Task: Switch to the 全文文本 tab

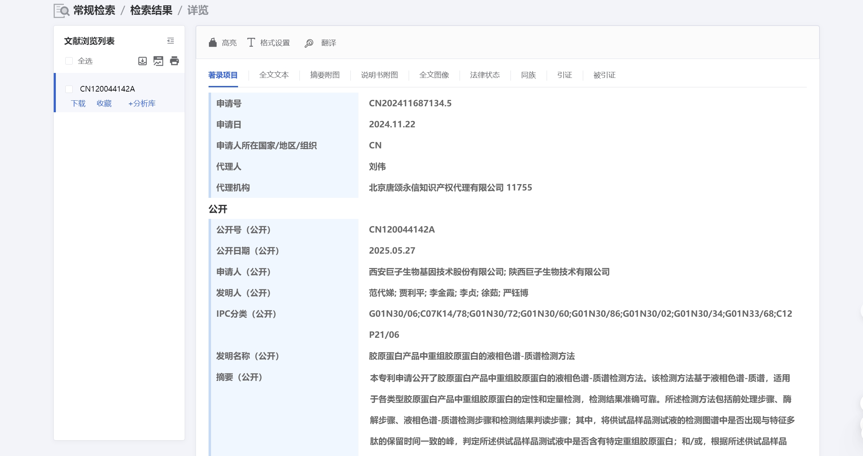Action: pos(274,75)
